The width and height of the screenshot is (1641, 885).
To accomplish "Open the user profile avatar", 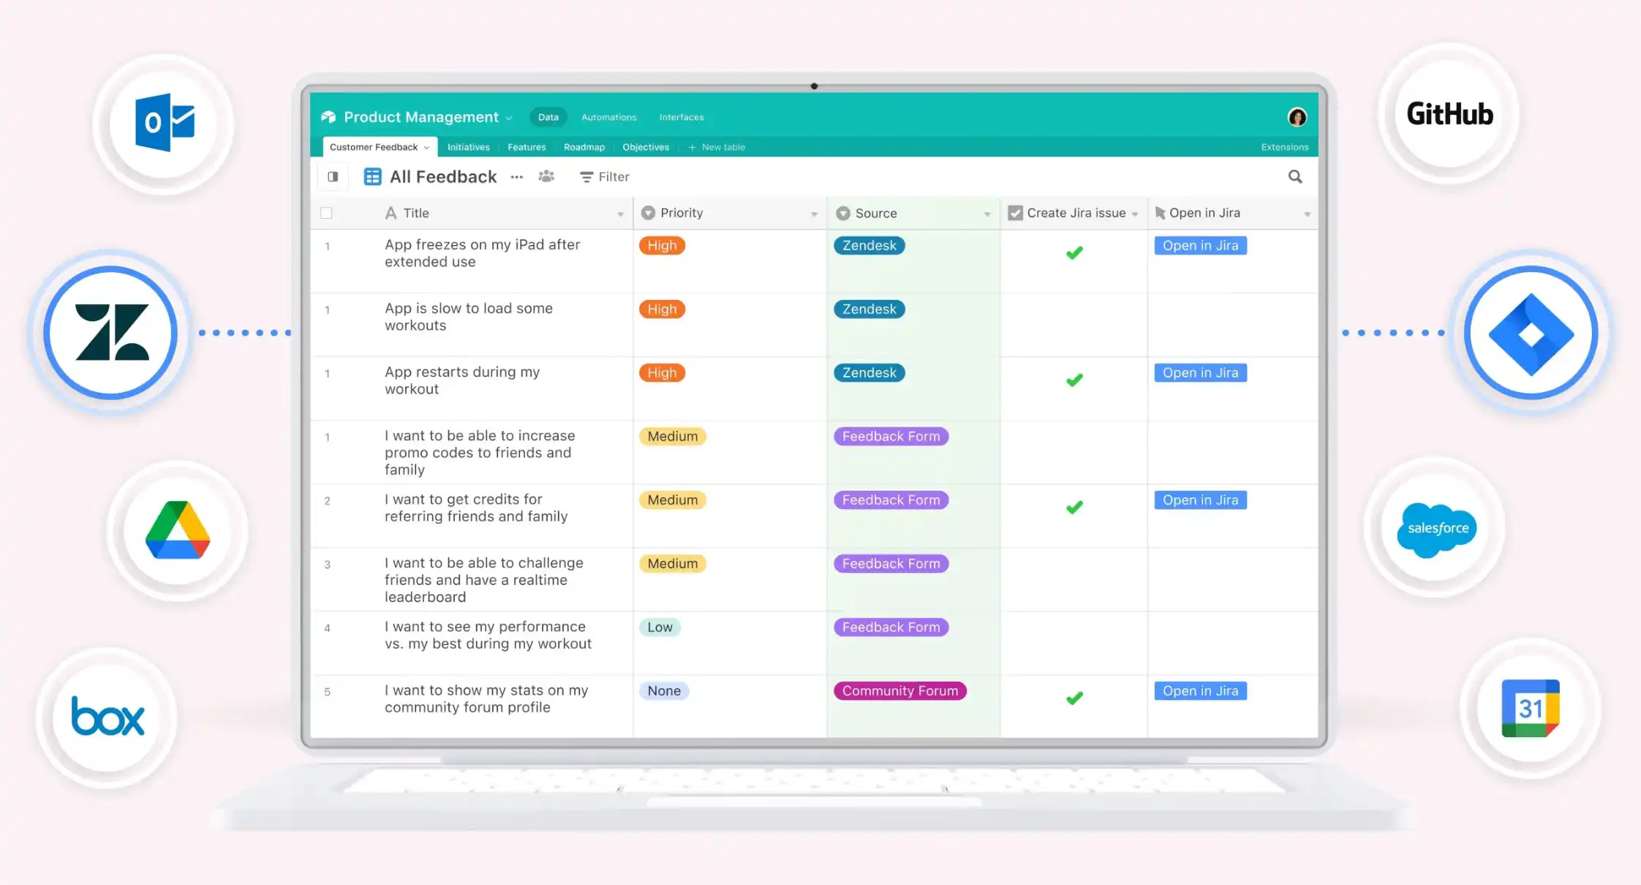I will [1297, 117].
